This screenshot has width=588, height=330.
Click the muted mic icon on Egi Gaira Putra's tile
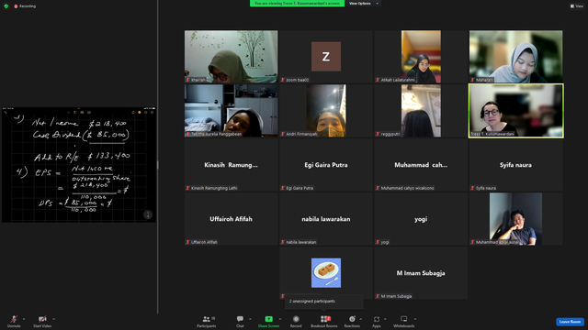[283, 188]
